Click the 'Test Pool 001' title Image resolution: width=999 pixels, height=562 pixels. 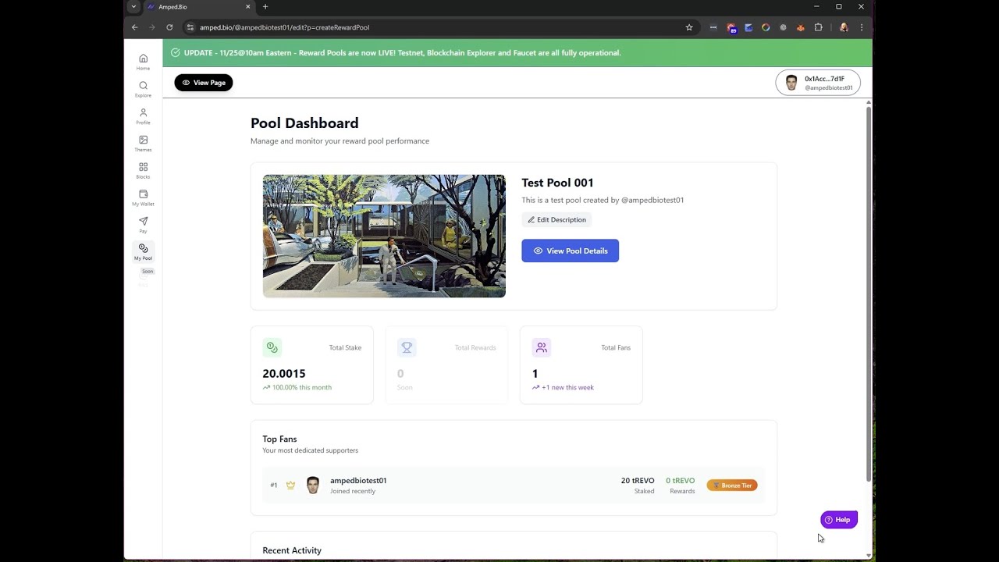(557, 183)
